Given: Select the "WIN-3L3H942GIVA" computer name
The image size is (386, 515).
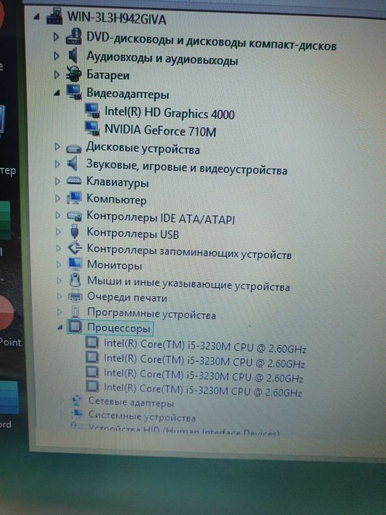Looking at the screenshot, I should [116, 18].
